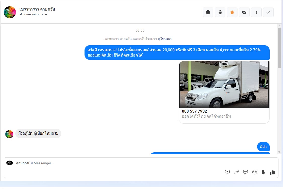Click the scroll down arrow in chat
The image size is (283, 193).
pyautogui.click(x=279, y=152)
